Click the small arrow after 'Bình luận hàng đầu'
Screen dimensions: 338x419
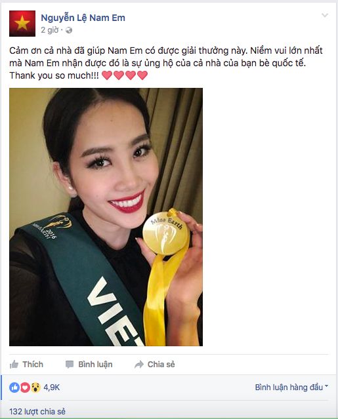tap(326, 386)
